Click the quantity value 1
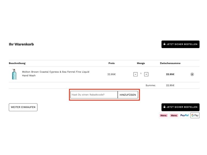 pos(141,73)
